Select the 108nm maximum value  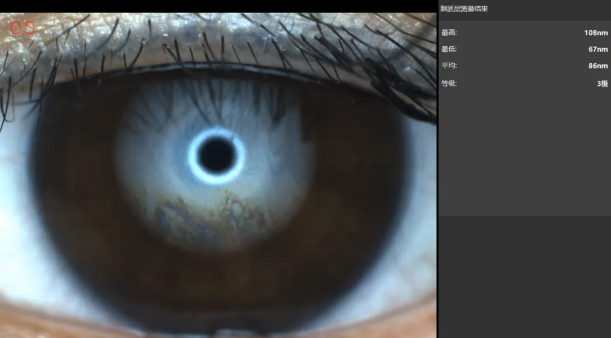[596, 33]
